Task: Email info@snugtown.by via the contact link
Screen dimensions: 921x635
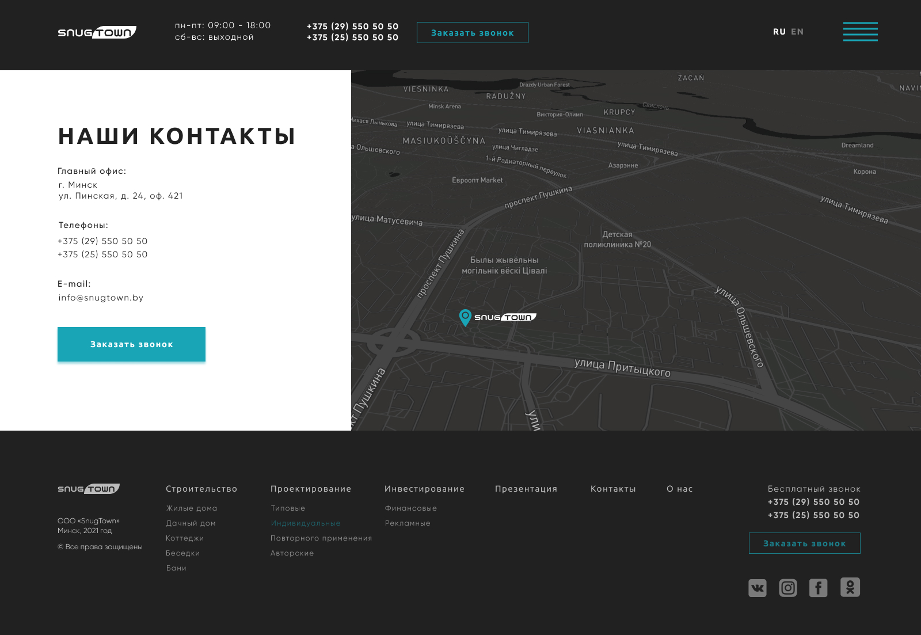Action: (x=101, y=298)
